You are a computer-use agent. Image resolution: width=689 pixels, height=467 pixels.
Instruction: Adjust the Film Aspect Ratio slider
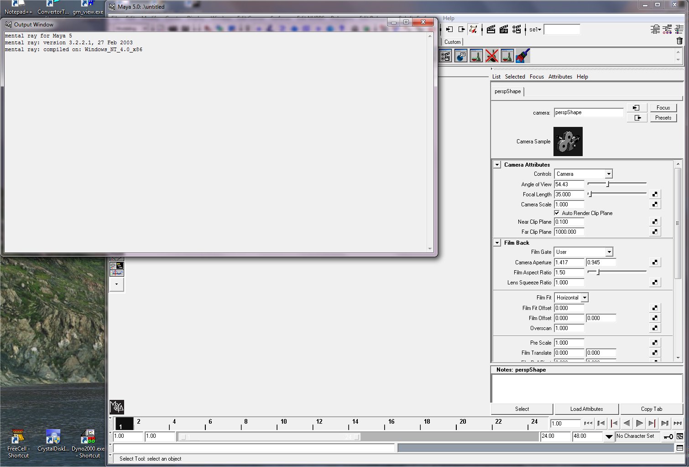pos(617,272)
